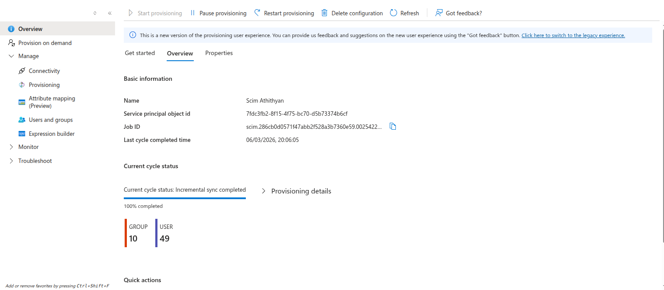The image size is (664, 290).
Task: Click the Quick actions heading
Action: coord(142,280)
